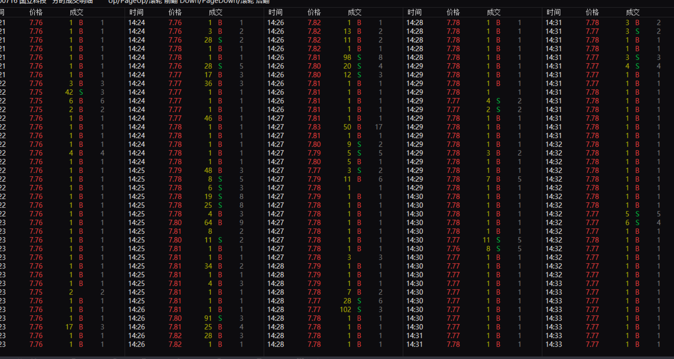Click volume 4 in the 14:31 sell row

click(627, 66)
